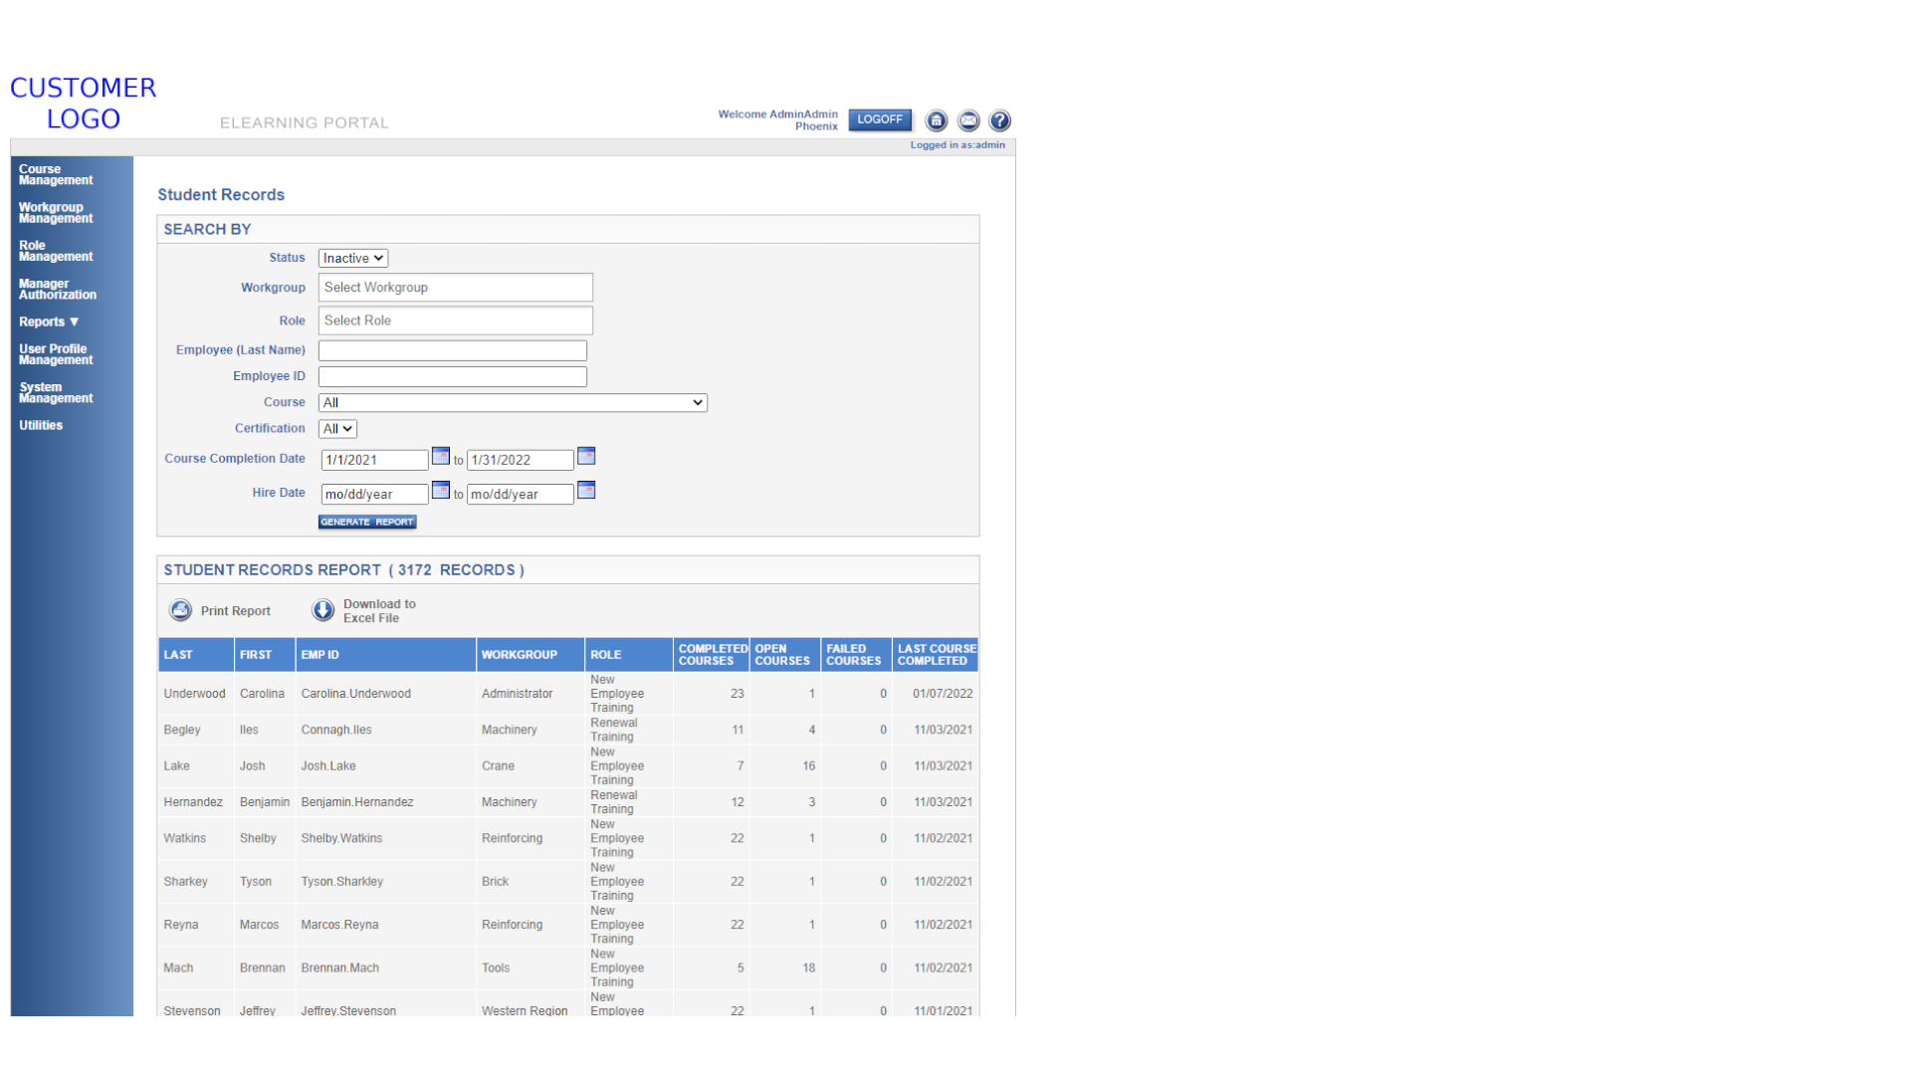Image resolution: width=1911 pixels, height=1075 pixels.
Task: Click Brennan.Mach employee ID
Action: (x=340, y=968)
